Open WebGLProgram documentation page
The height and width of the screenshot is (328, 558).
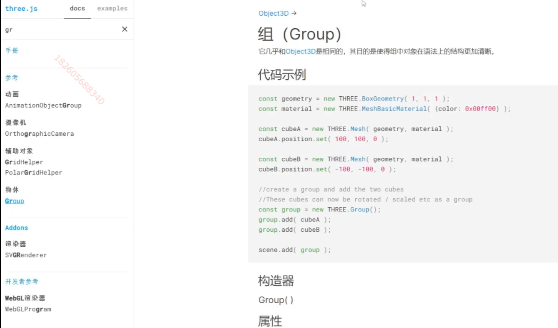pos(28,309)
